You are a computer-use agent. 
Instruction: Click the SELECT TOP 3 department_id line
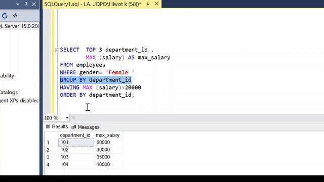coord(107,50)
